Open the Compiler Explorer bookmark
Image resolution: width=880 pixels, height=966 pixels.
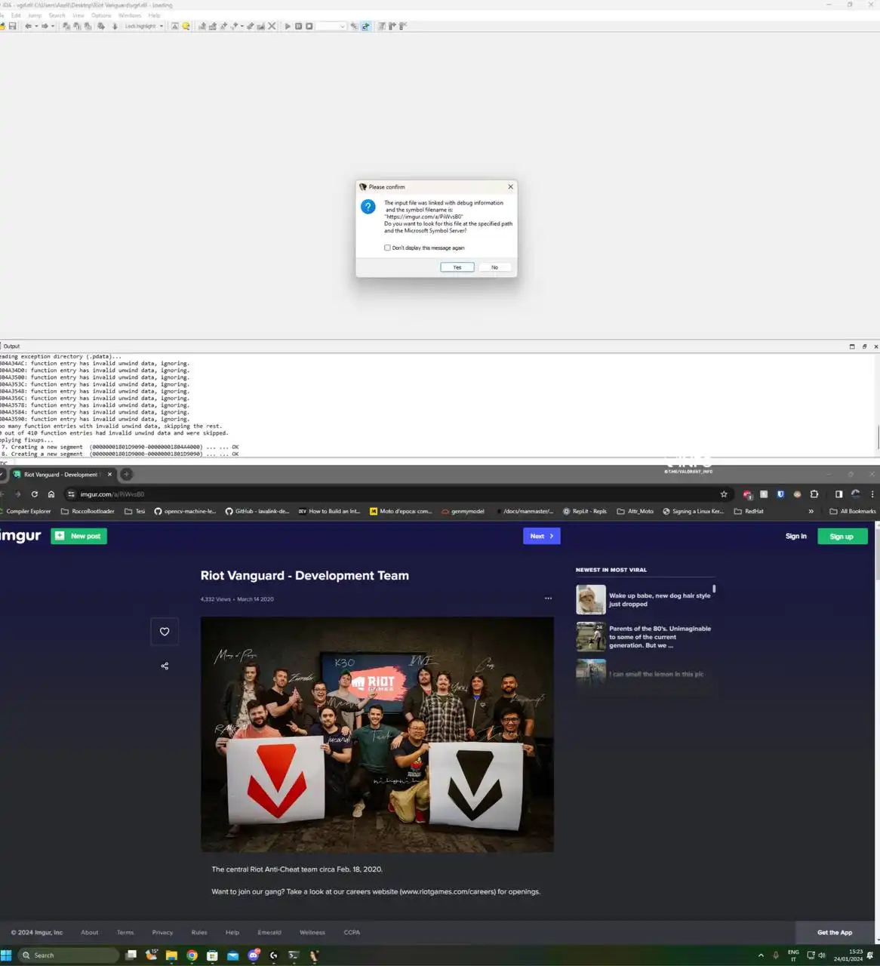click(25, 511)
